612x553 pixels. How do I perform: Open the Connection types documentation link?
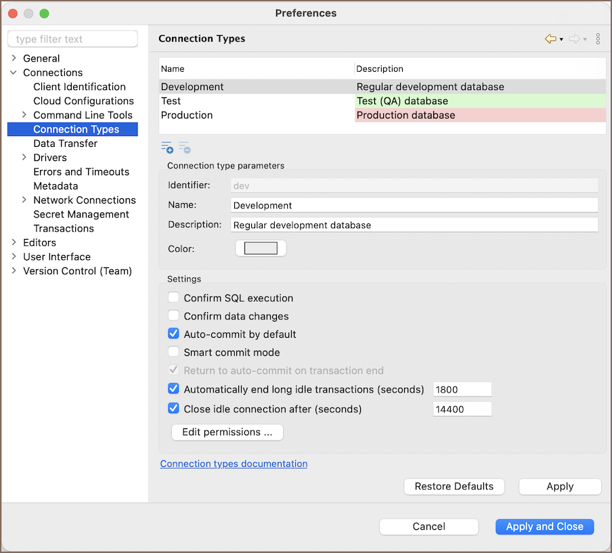(x=234, y=464)
